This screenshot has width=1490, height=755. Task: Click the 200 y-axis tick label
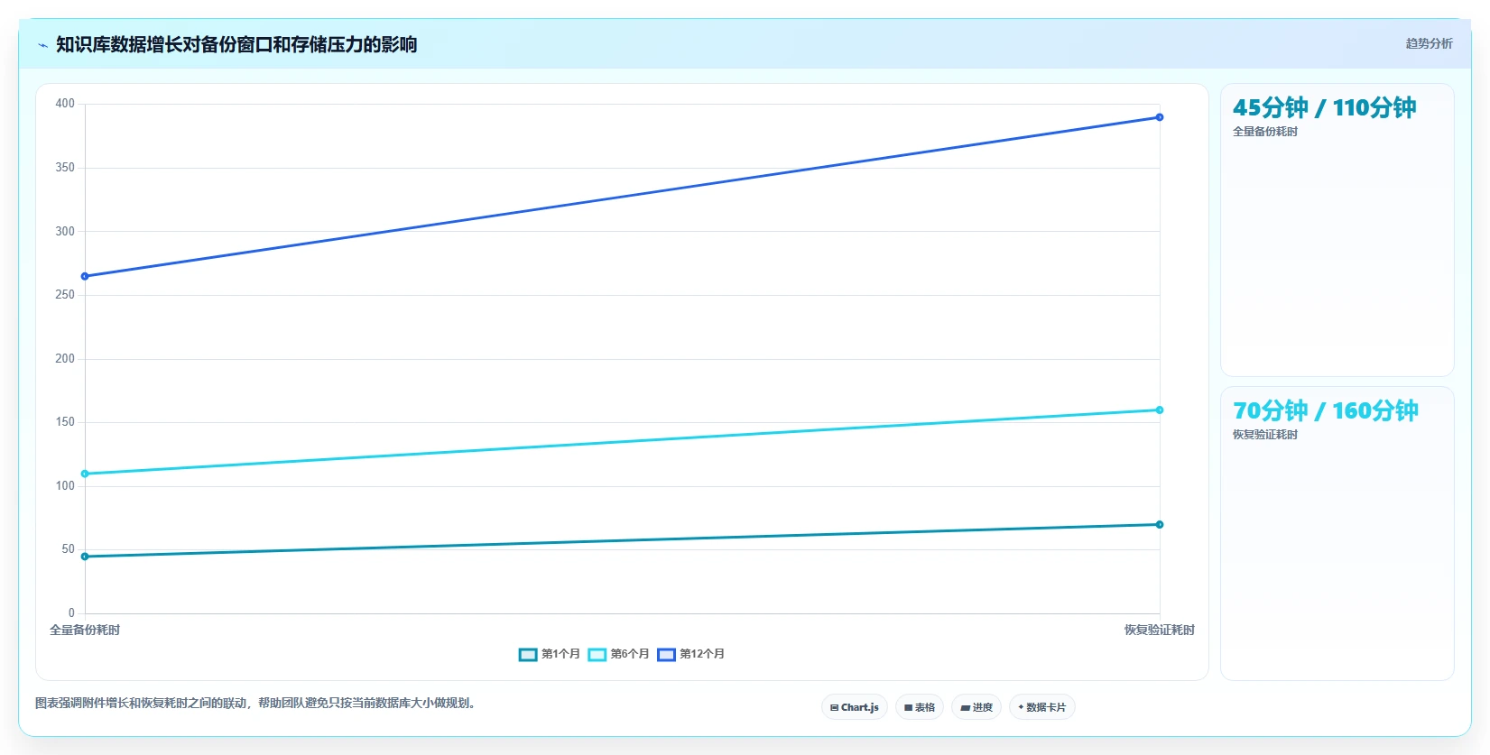65,359
